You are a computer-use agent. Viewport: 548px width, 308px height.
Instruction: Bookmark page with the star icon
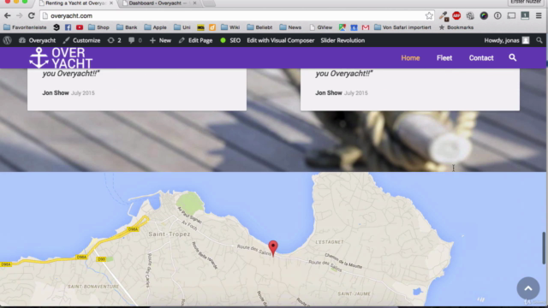pyautogui.click(x=429, y=15)
